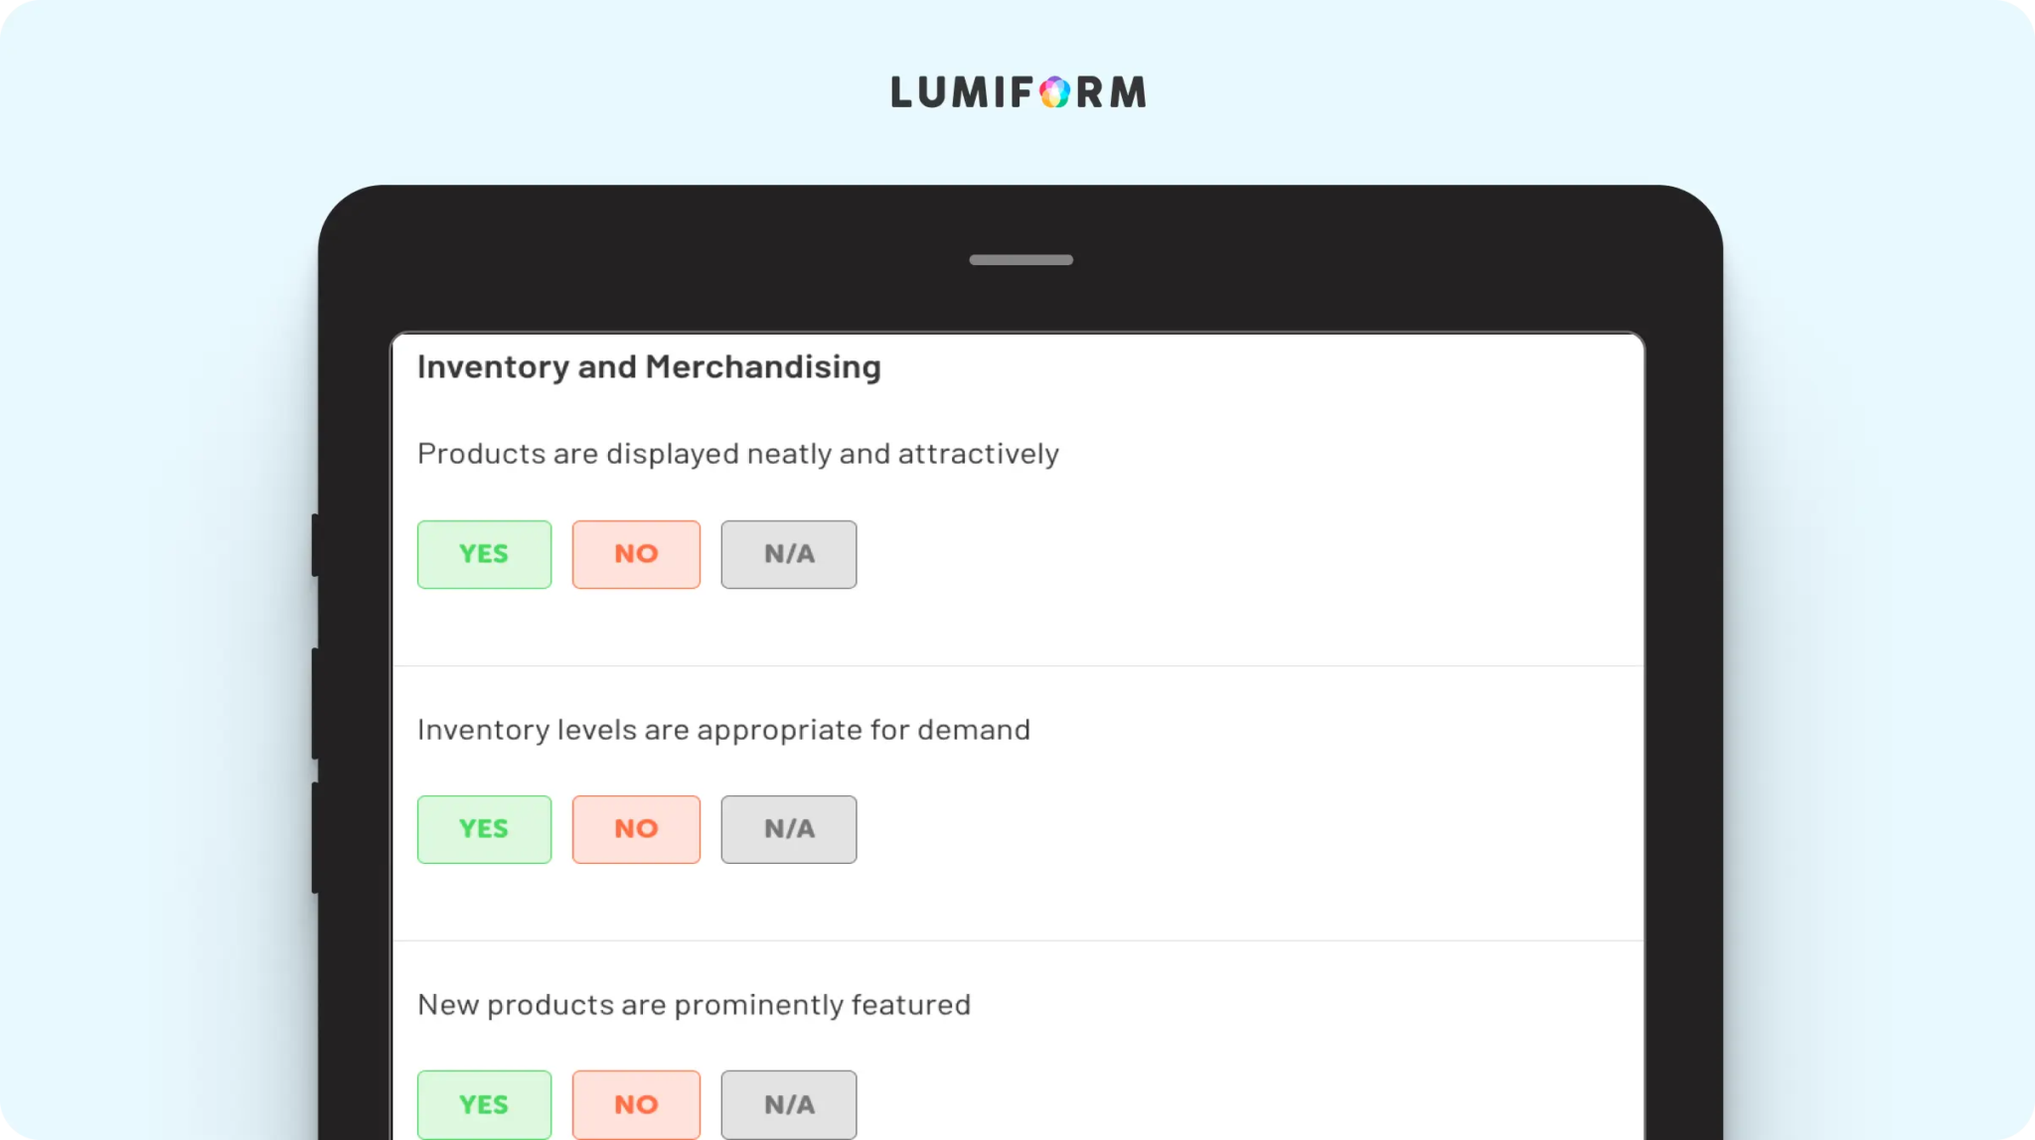Click the question about products displayed neatly
The image size is (2035, 1140).
[x=738, y=454]
